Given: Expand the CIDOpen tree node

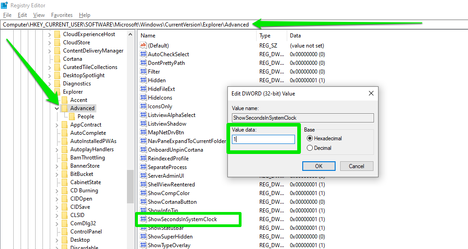Looking at the screenshot, I should point(57,199).
